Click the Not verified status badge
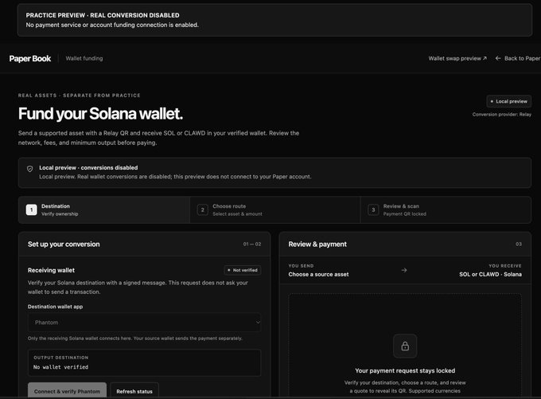Screen dimensions: 541x399 coord(243,270)
